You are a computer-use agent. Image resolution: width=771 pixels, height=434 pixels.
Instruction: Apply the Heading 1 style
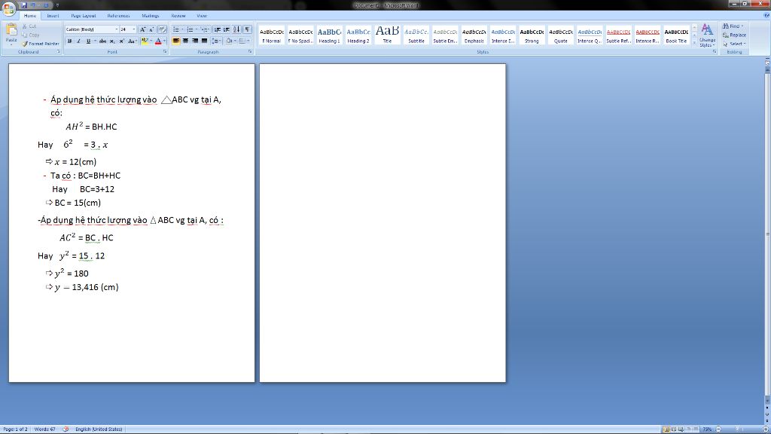tap(329, 35)
